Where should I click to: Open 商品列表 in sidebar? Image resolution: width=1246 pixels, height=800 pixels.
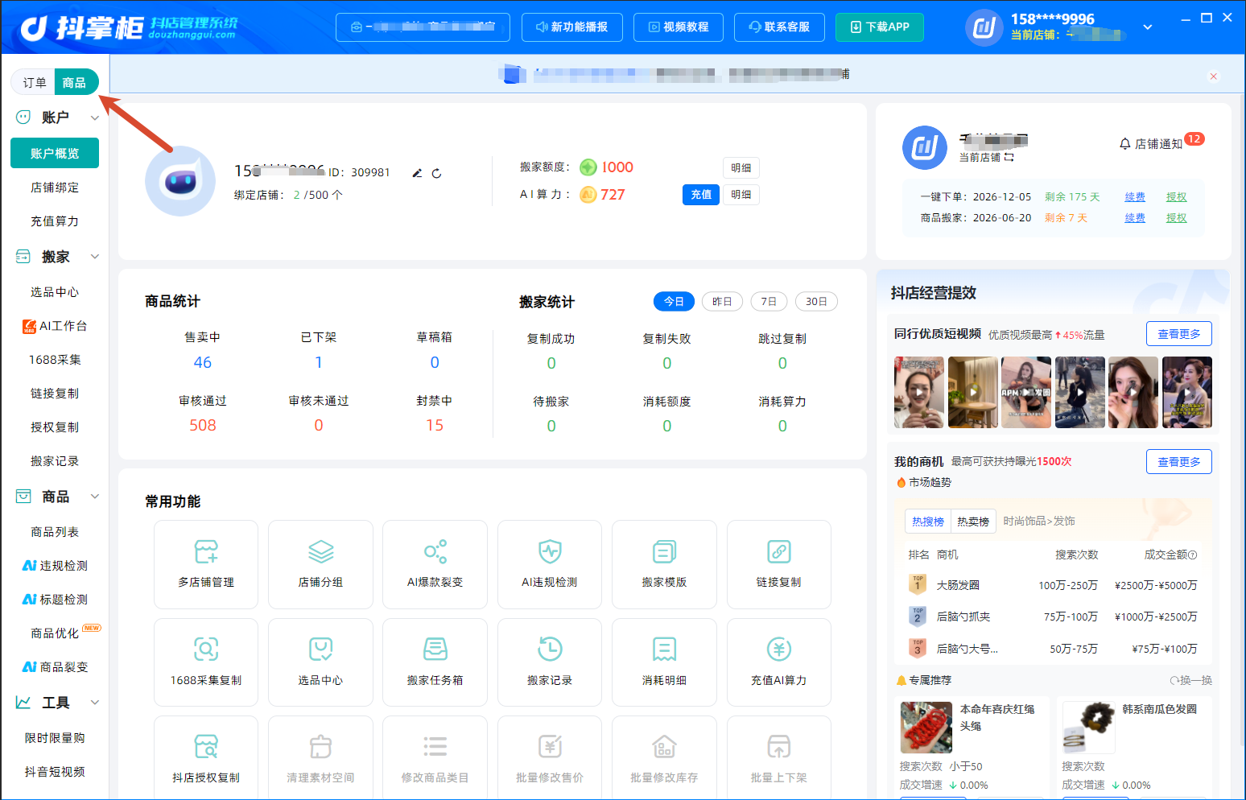pos(55,532)
